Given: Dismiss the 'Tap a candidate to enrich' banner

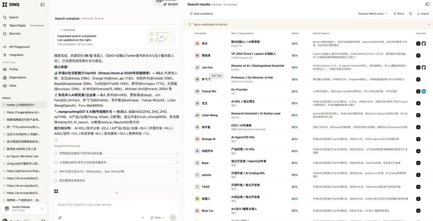Looking at the screenshot, I should click(x=428, y=24).
